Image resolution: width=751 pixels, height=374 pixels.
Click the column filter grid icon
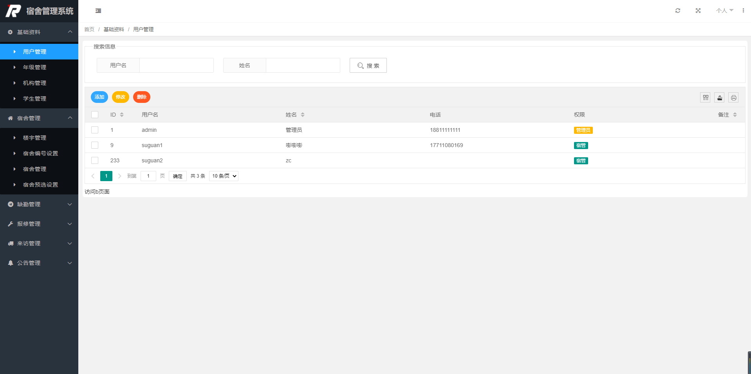tap(706, 97)
